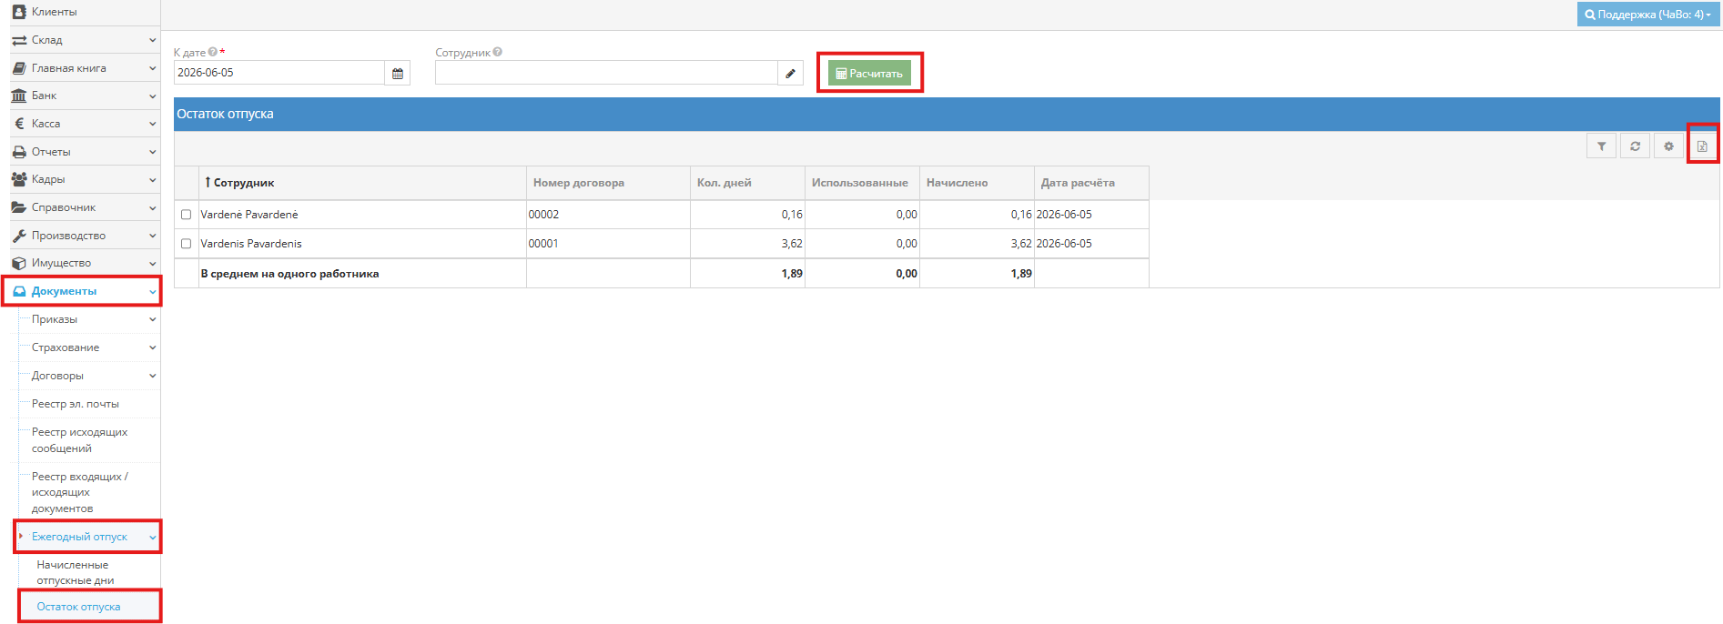Click the Банк building icon

[x=19, y=96]
